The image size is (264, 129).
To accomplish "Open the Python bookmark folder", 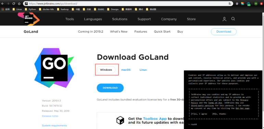I will (30, 9).
